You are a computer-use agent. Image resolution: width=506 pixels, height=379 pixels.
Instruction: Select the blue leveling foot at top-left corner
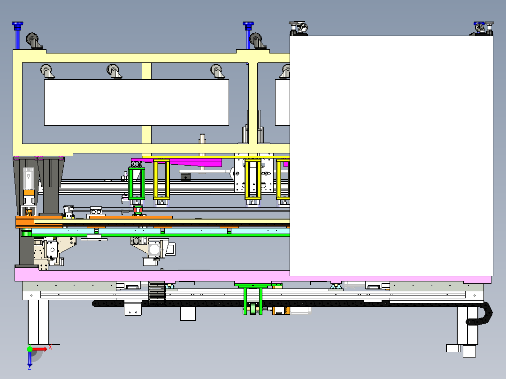(x=17, y=35)
